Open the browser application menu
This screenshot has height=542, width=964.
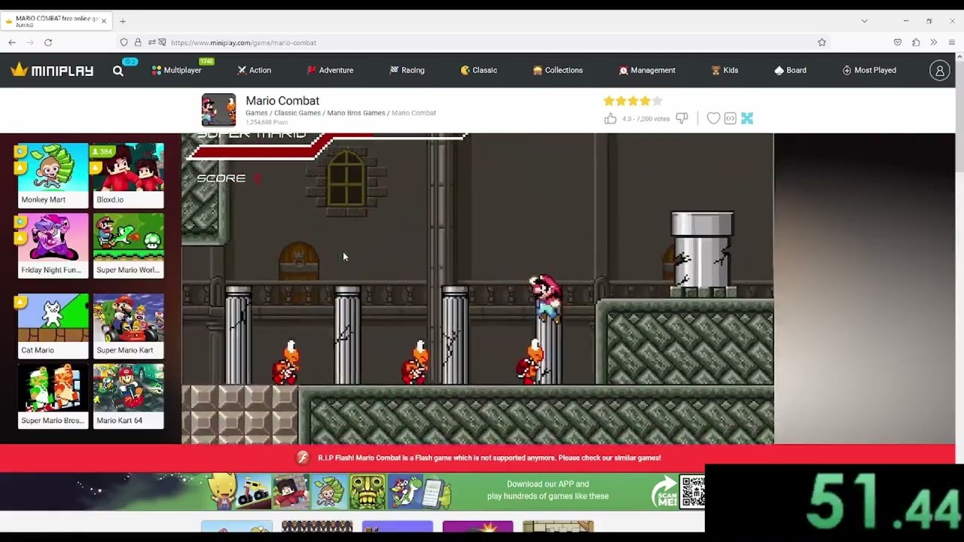(x=952, y=42)
